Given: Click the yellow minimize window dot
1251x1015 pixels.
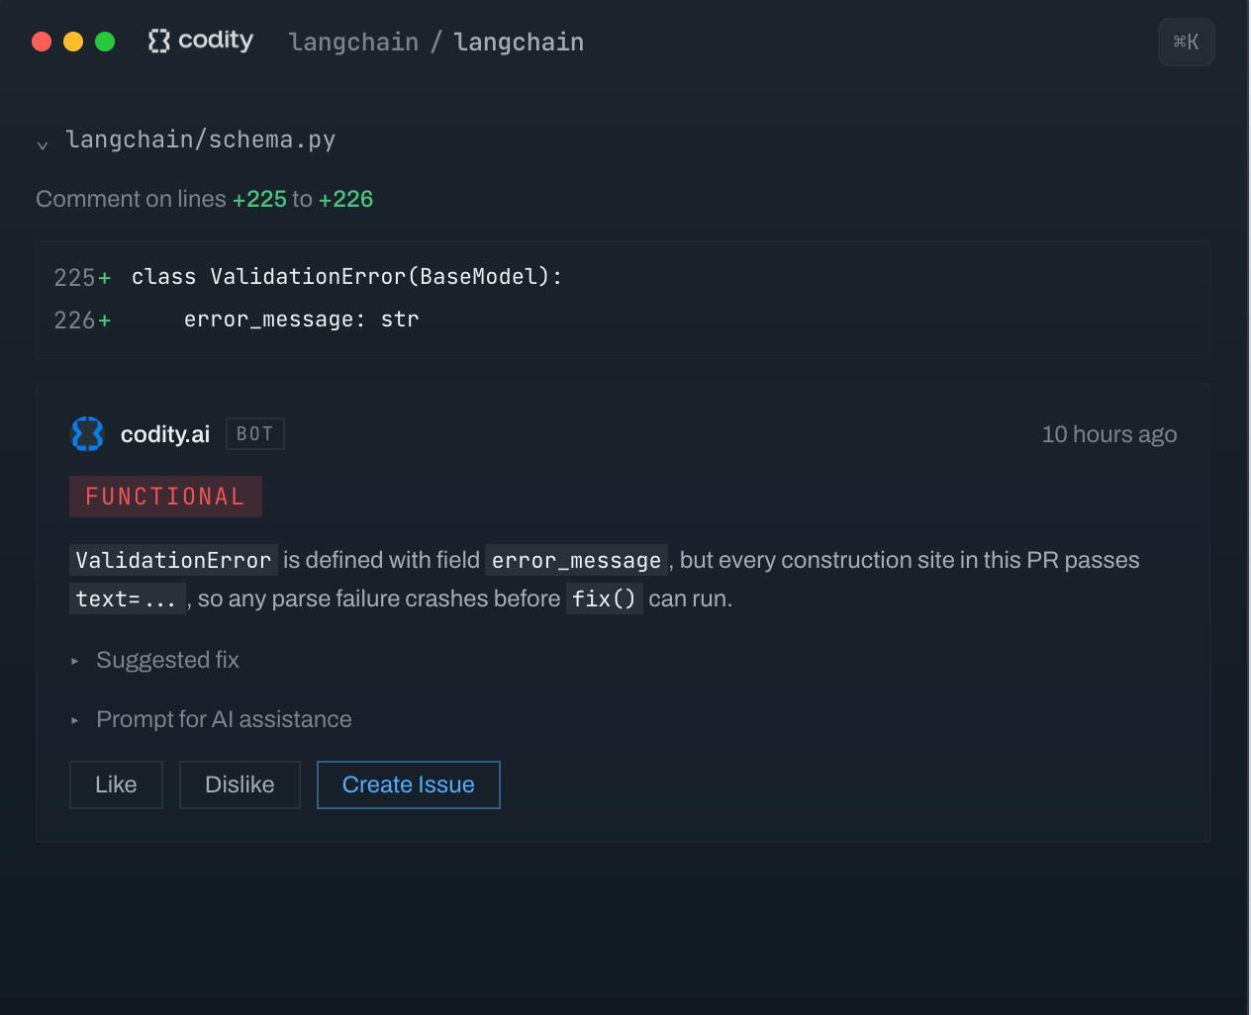Looking at the screenshot, I should coord(73,42).
